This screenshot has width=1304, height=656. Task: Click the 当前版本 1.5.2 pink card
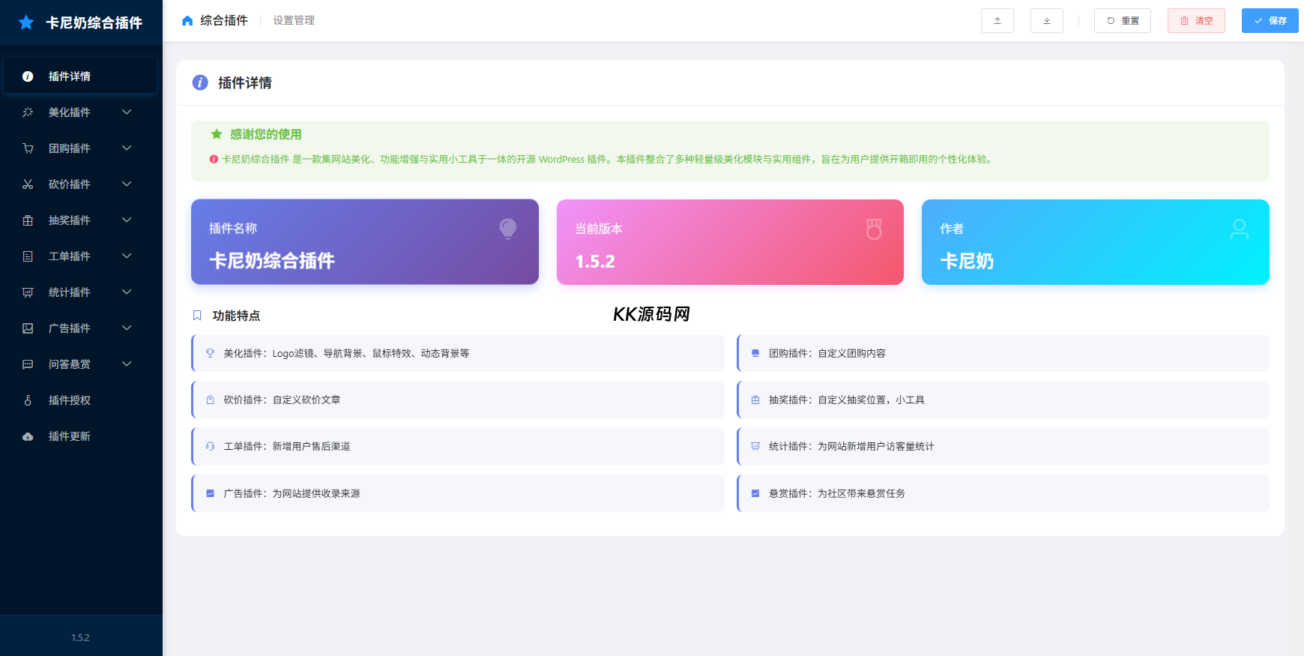(x=730, y=241)
